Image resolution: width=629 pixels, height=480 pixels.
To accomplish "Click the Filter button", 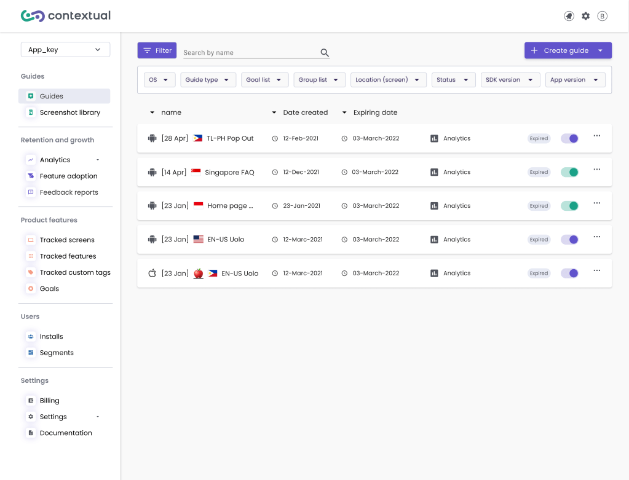I will (x=157, y=50).
